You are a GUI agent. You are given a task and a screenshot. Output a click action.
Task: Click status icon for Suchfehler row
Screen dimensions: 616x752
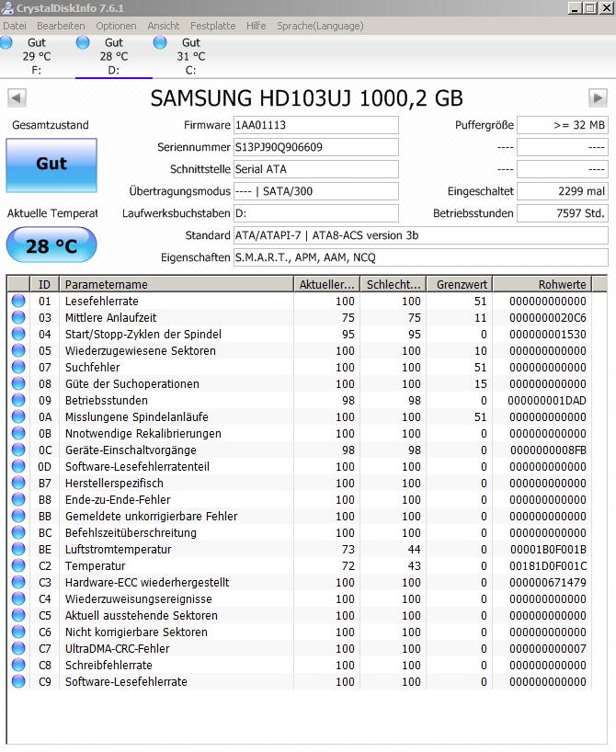click(18, 368)
